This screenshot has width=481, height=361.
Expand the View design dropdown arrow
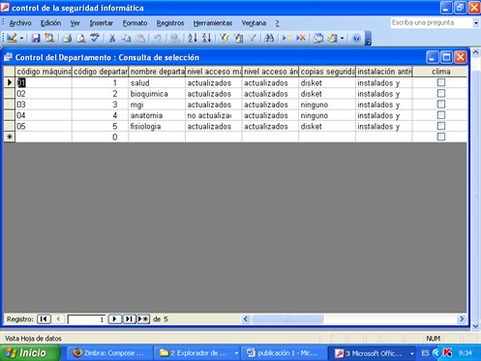click(x=21, y=38)
